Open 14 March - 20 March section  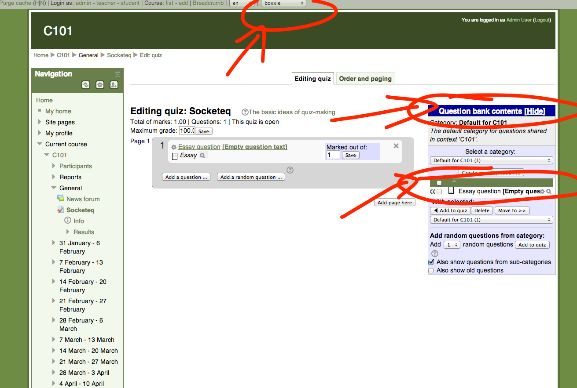click(x=88, y=351)
